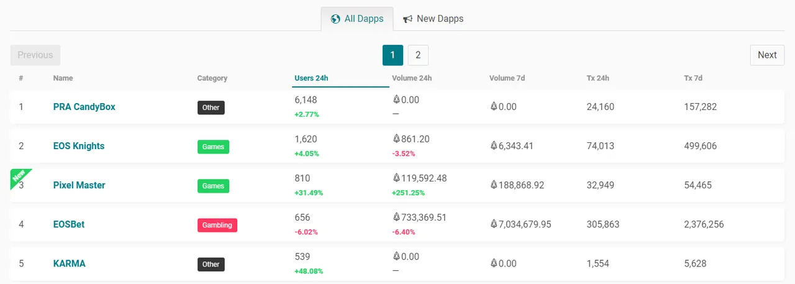The image size is (795, 284).
Task: Click the Category column header
Action: click(212, 78)
